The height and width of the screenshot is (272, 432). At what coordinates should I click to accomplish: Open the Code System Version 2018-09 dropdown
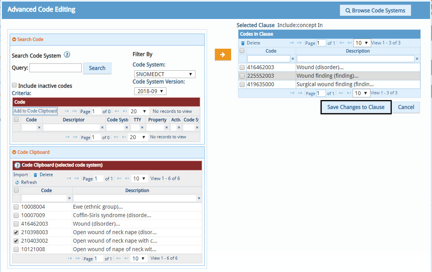(x=150, y=91)
